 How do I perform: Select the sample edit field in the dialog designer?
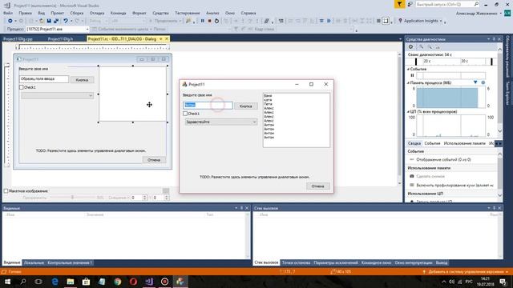[x=44, y=79]
